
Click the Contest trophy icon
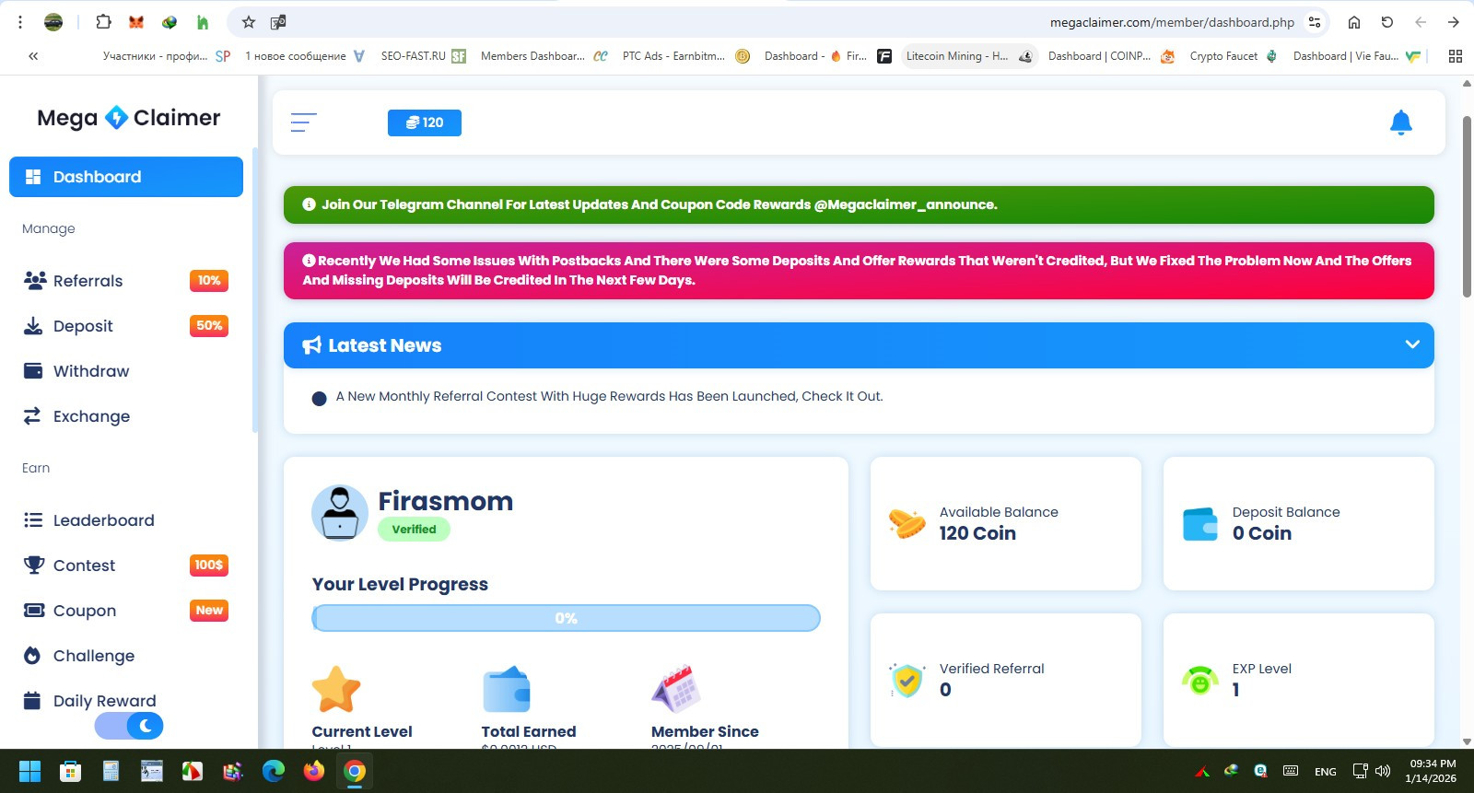pos(34,565)
